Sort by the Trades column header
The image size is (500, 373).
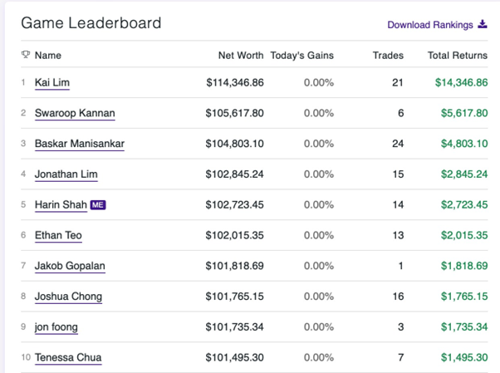(388, 56)
